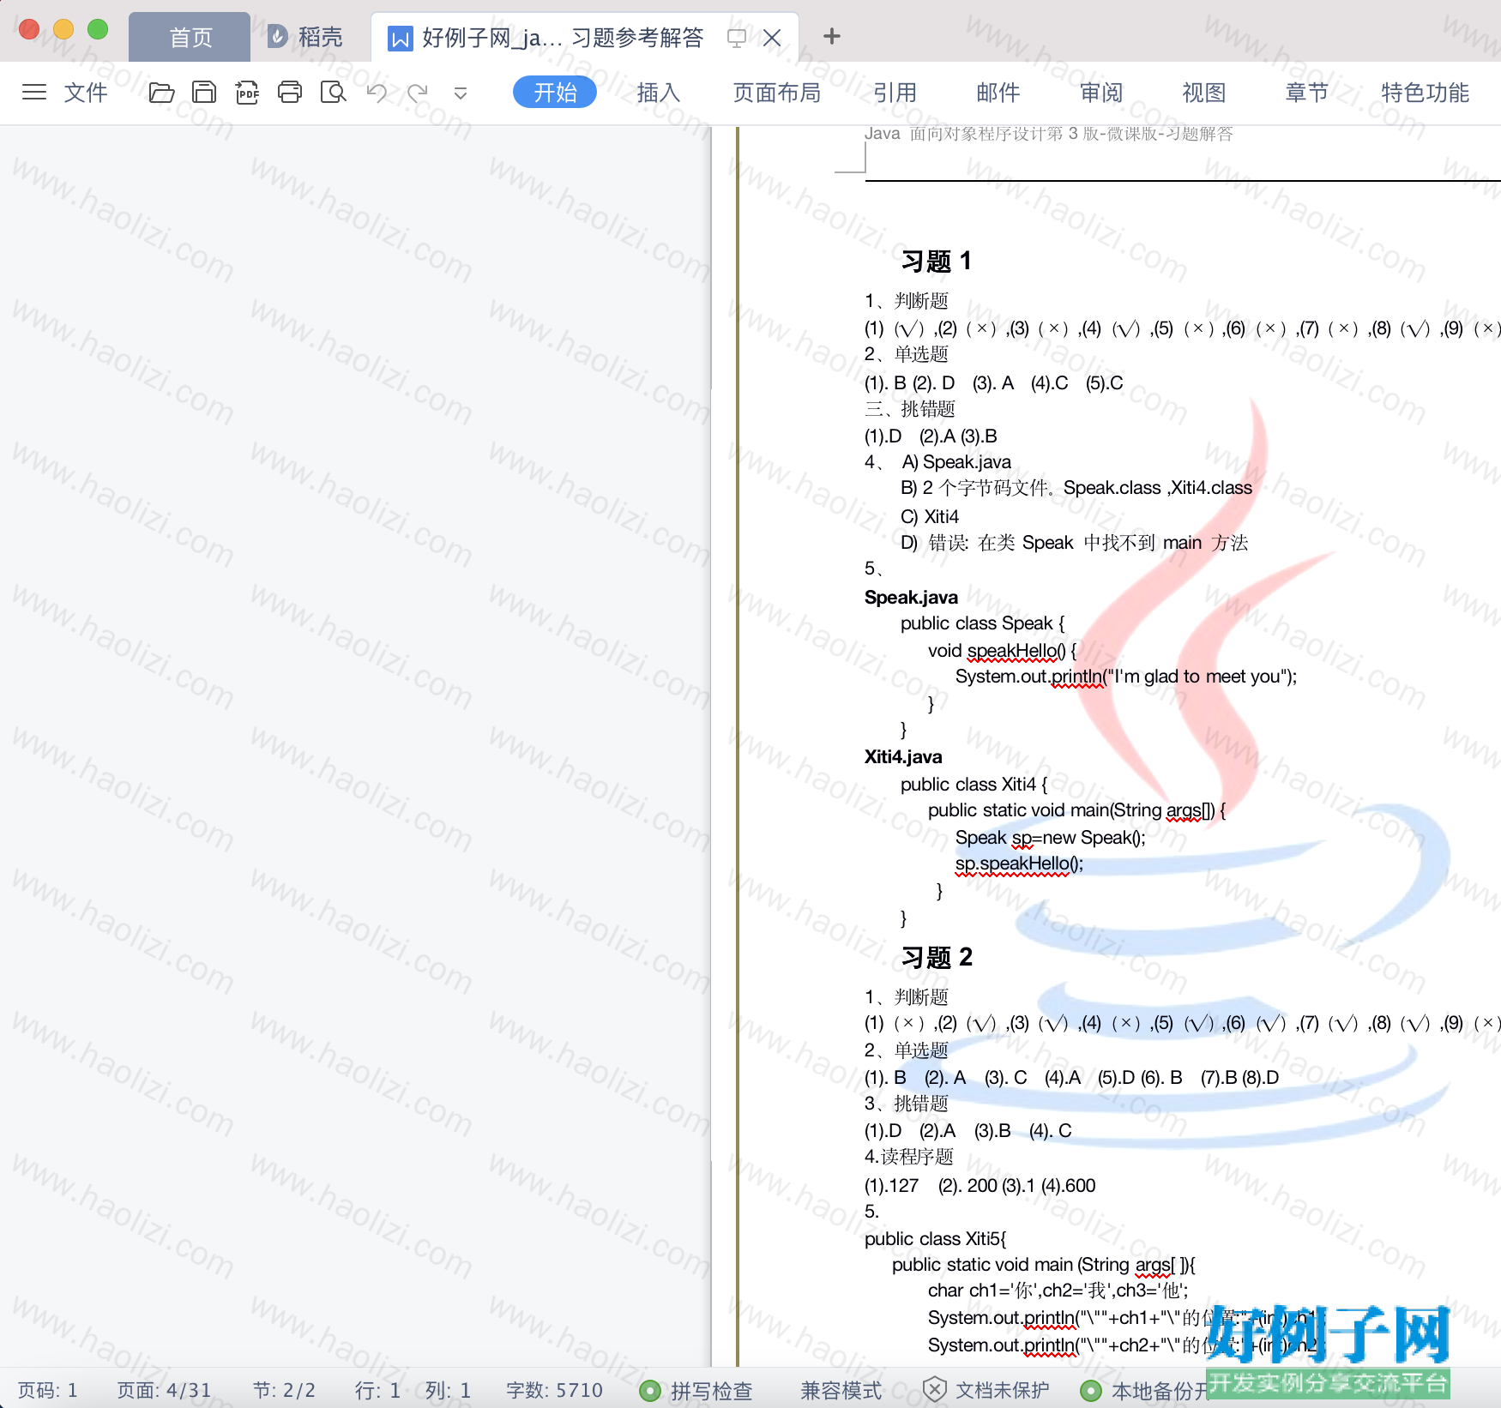Image resolution: width=1501 pixels, height=1408 pixels.
Task: Open the 特色功能 tab
Action: (1425, 92)
